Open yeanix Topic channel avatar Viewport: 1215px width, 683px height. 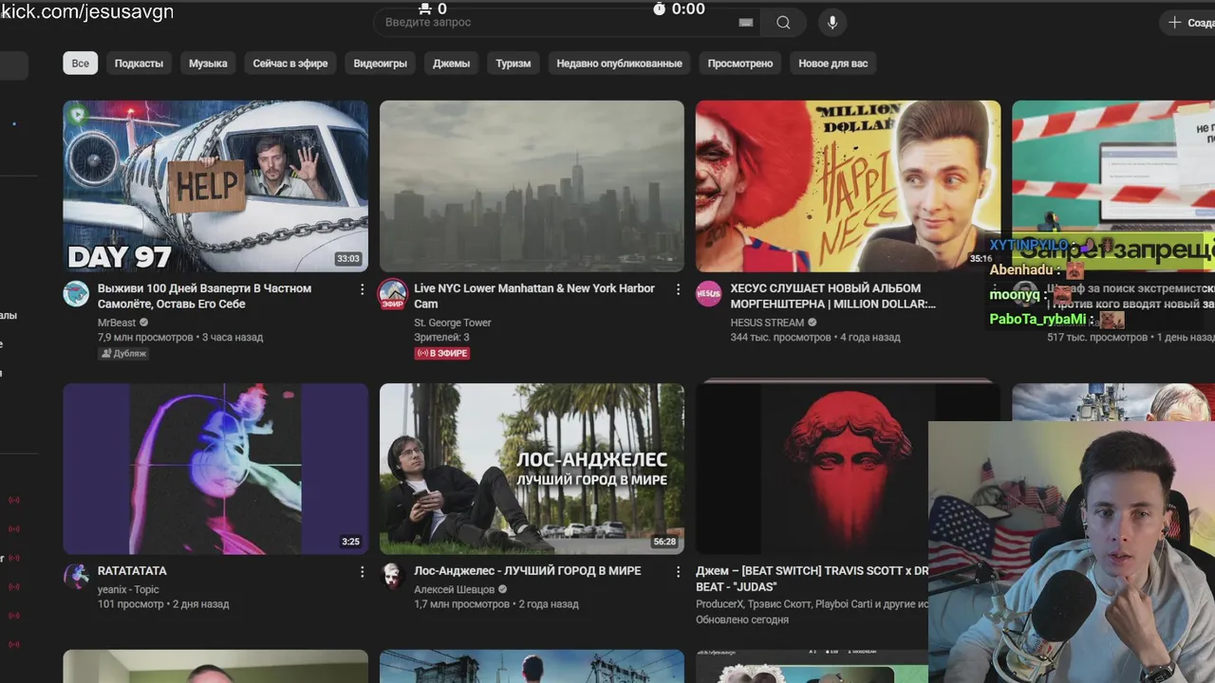[x=76, y=576]
